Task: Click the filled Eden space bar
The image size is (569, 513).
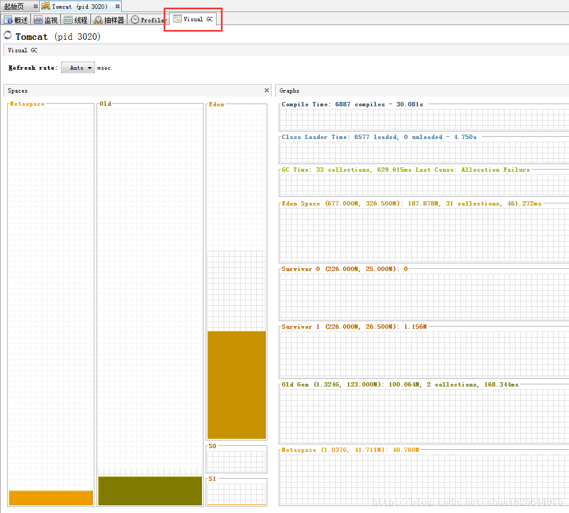Action: [236, 384]
